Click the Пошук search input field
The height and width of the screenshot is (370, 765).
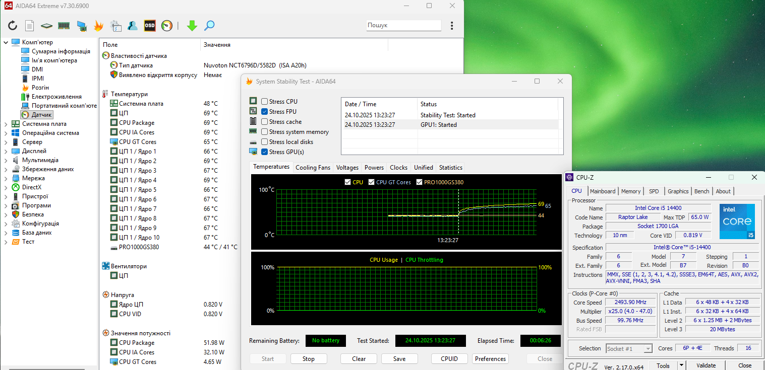(x=403, y=25)
